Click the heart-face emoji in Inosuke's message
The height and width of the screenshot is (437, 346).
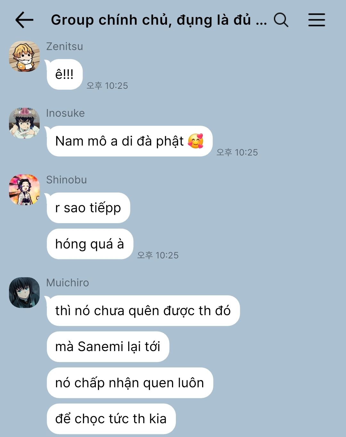point(195,141)
